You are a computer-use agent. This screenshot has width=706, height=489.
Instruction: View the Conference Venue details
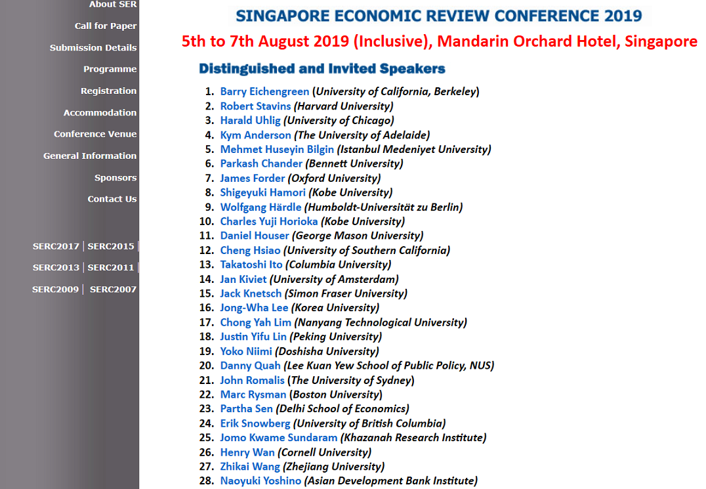[94, 134]
